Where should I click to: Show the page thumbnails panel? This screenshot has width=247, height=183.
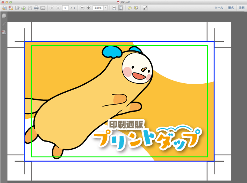tap(4, 16)
